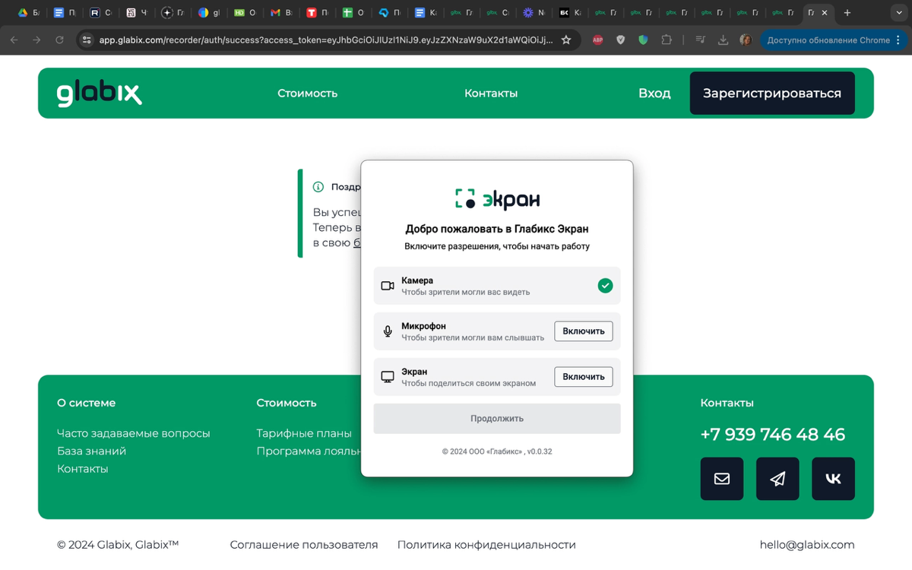Switch to the green plus icon tab
The image size is (912, 570).
353,13
